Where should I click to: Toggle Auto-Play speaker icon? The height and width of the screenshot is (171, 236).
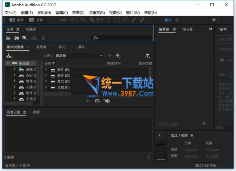click(x=107, y=101)
